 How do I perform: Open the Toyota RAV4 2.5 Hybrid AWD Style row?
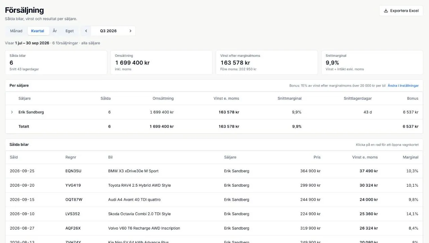pyautogui.click(x=214, y=185)
